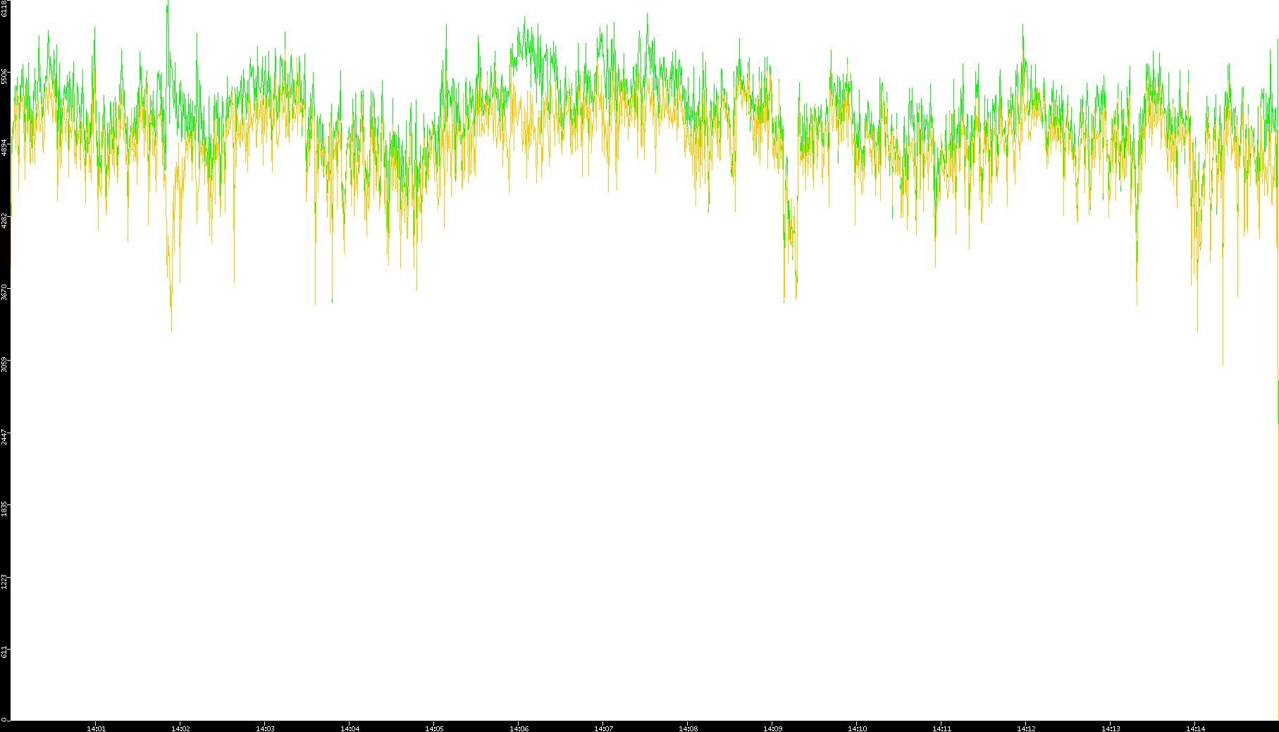The height and width of the screenshot is (732, 1279).
Task: Click the 3670 label on the vertical axis
Action: point(4,292)
